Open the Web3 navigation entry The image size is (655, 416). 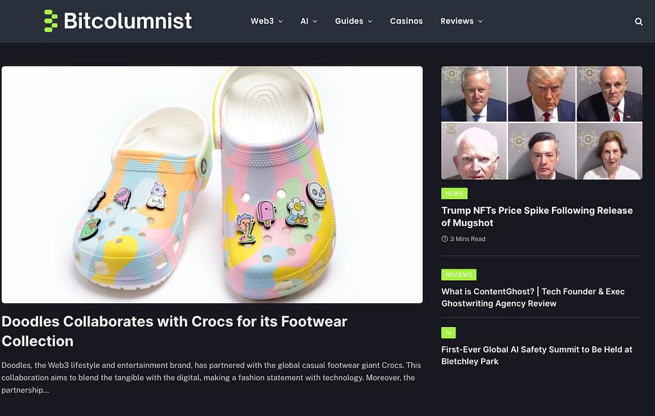[262, 21]
